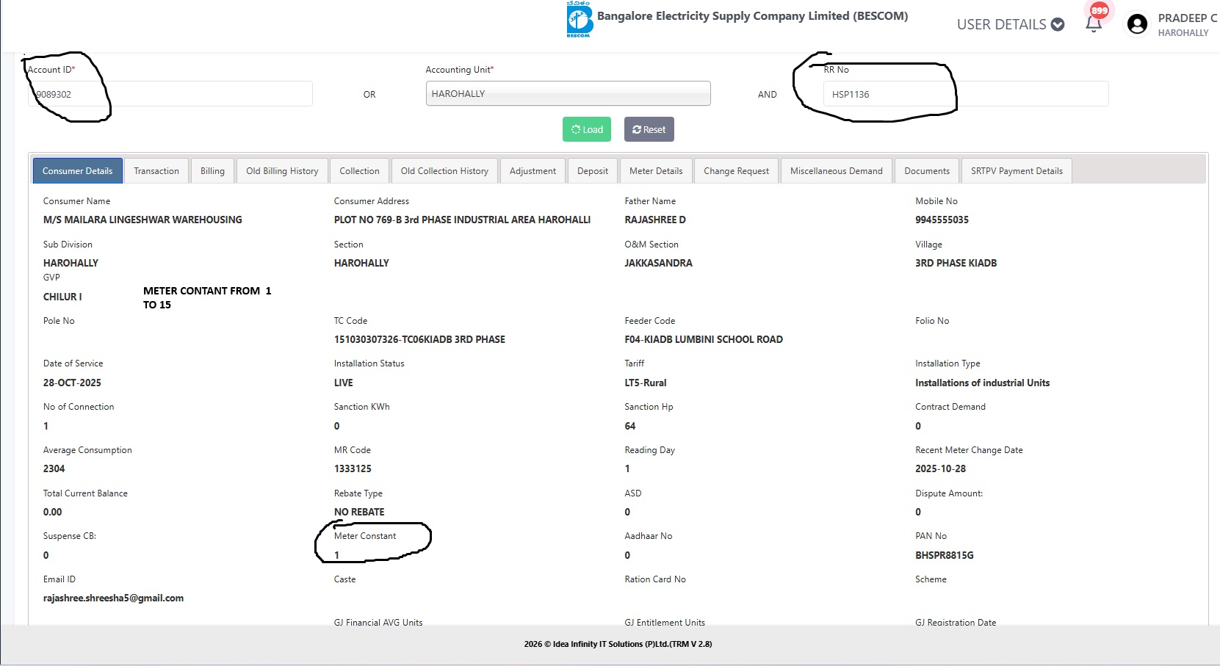Click the Accounting Unit field HAROHALLY
1220x666 pixels.
(568, 93)
